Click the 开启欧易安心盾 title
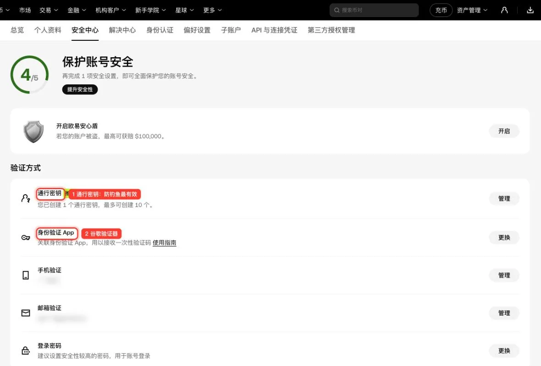The height and width of the screenshot is (366, 541). (77, 126)
